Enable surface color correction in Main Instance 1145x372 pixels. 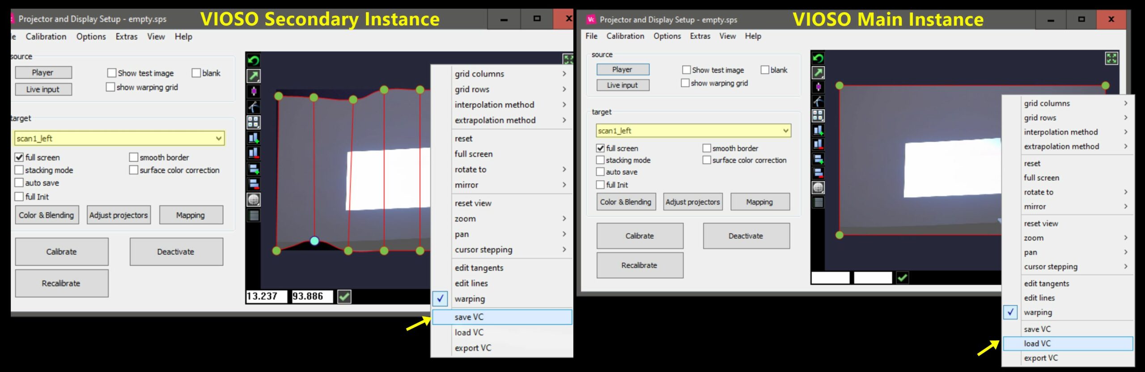(x=707, y=160)
